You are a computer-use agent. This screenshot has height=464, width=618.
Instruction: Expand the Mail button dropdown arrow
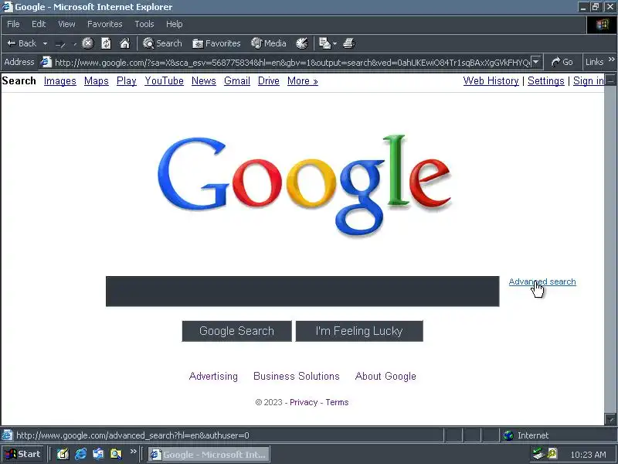click(334, 43)
